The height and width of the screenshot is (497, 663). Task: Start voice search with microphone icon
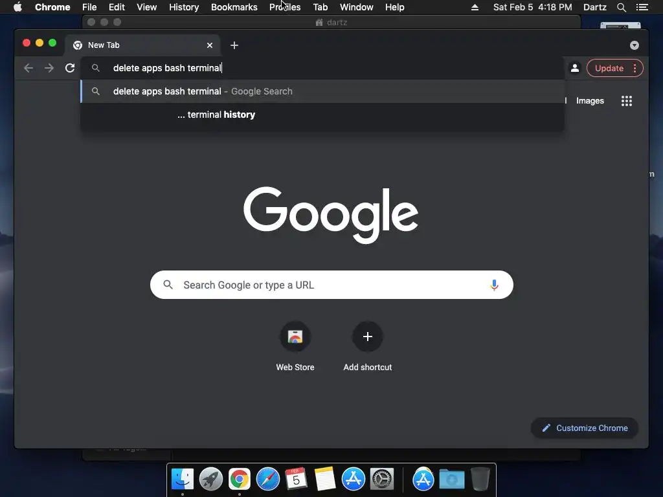click(494, 285)
